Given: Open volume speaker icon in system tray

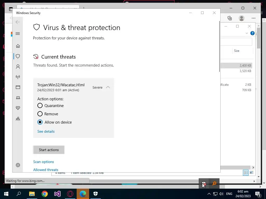Looking at the screenshot, I should click(x=221, y=194).
